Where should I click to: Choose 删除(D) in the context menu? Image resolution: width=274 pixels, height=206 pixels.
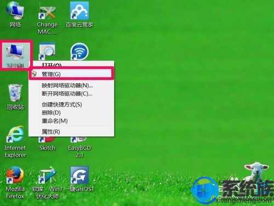coord(72,113)
